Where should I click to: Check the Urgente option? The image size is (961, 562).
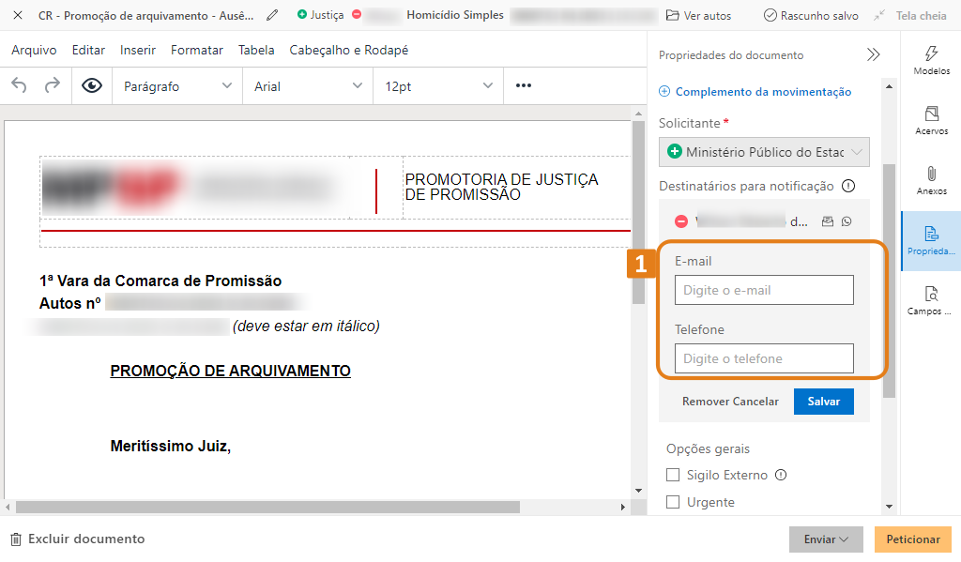(671, 502)
